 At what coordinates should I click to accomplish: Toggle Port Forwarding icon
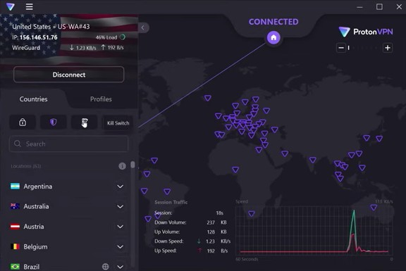(x=85, y=122)
